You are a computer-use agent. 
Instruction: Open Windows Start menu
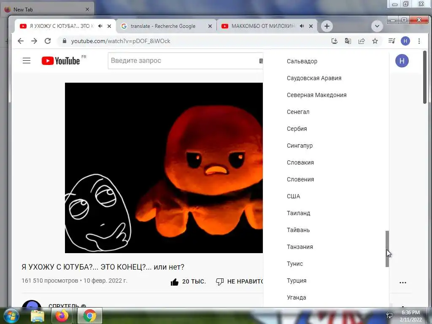[11, 316]
